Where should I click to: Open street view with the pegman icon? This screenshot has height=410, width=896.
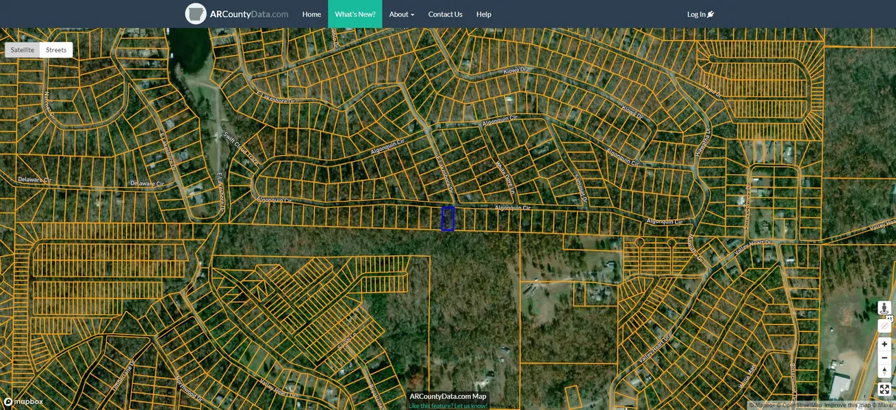[884, 308]
